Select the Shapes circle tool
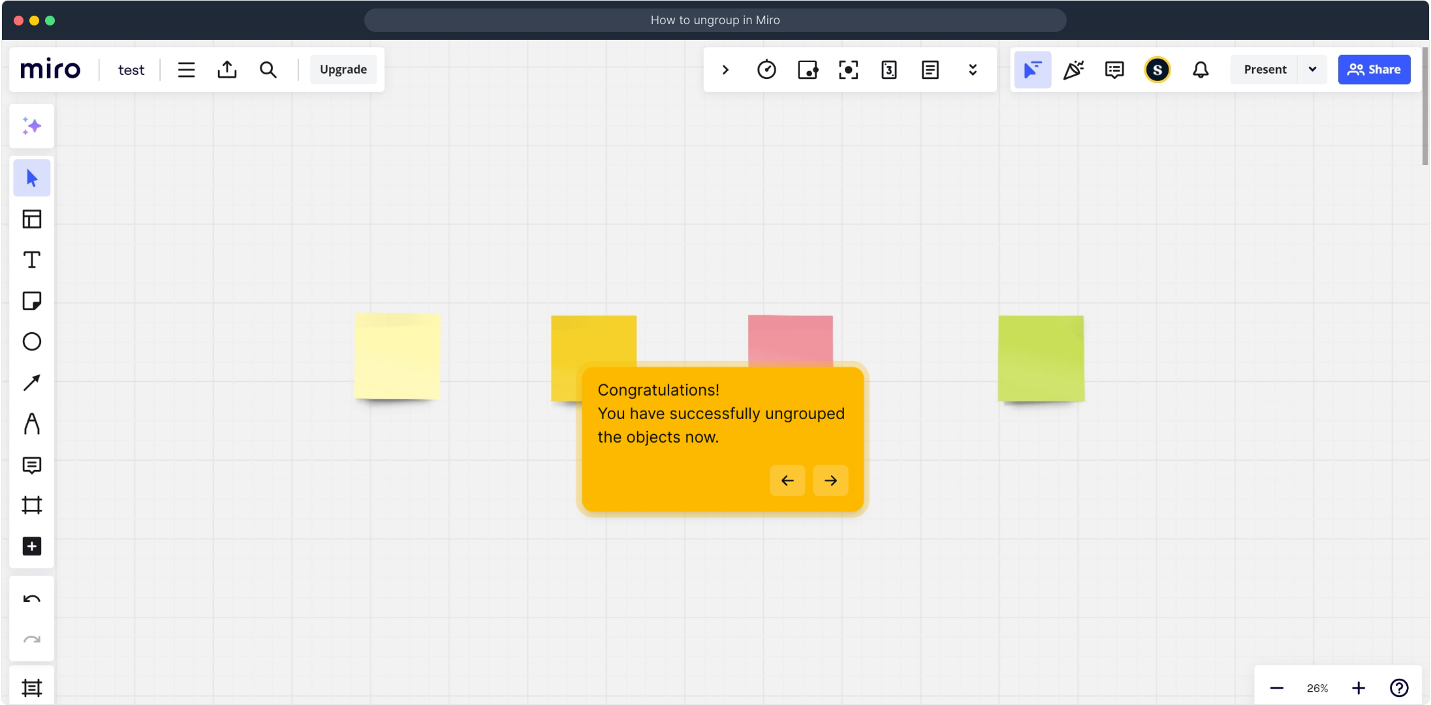Screen dimensions: 1431x705 [31, 341]
